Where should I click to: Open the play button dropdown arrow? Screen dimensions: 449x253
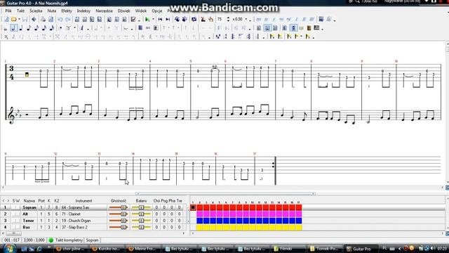point(153,19)
